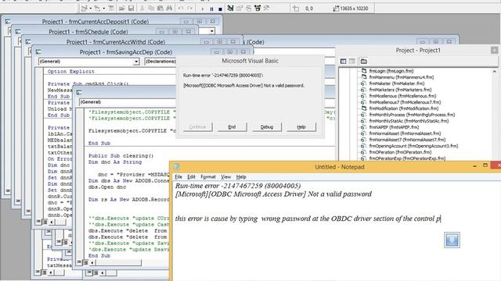
Task: Click scroll-left arrow in frmSavingAccDep window
Action: point(51,222)
